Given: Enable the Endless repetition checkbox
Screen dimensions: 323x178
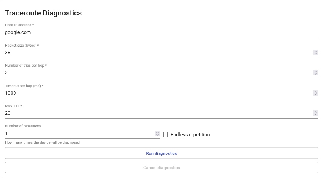Looking at the screenshot, I should (166, 135).
